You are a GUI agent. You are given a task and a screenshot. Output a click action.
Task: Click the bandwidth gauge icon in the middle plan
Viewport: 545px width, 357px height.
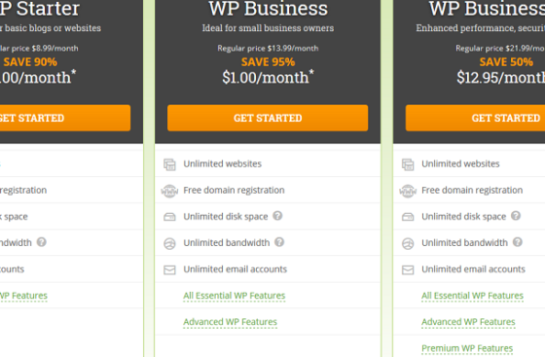click(x=169, y=243)
